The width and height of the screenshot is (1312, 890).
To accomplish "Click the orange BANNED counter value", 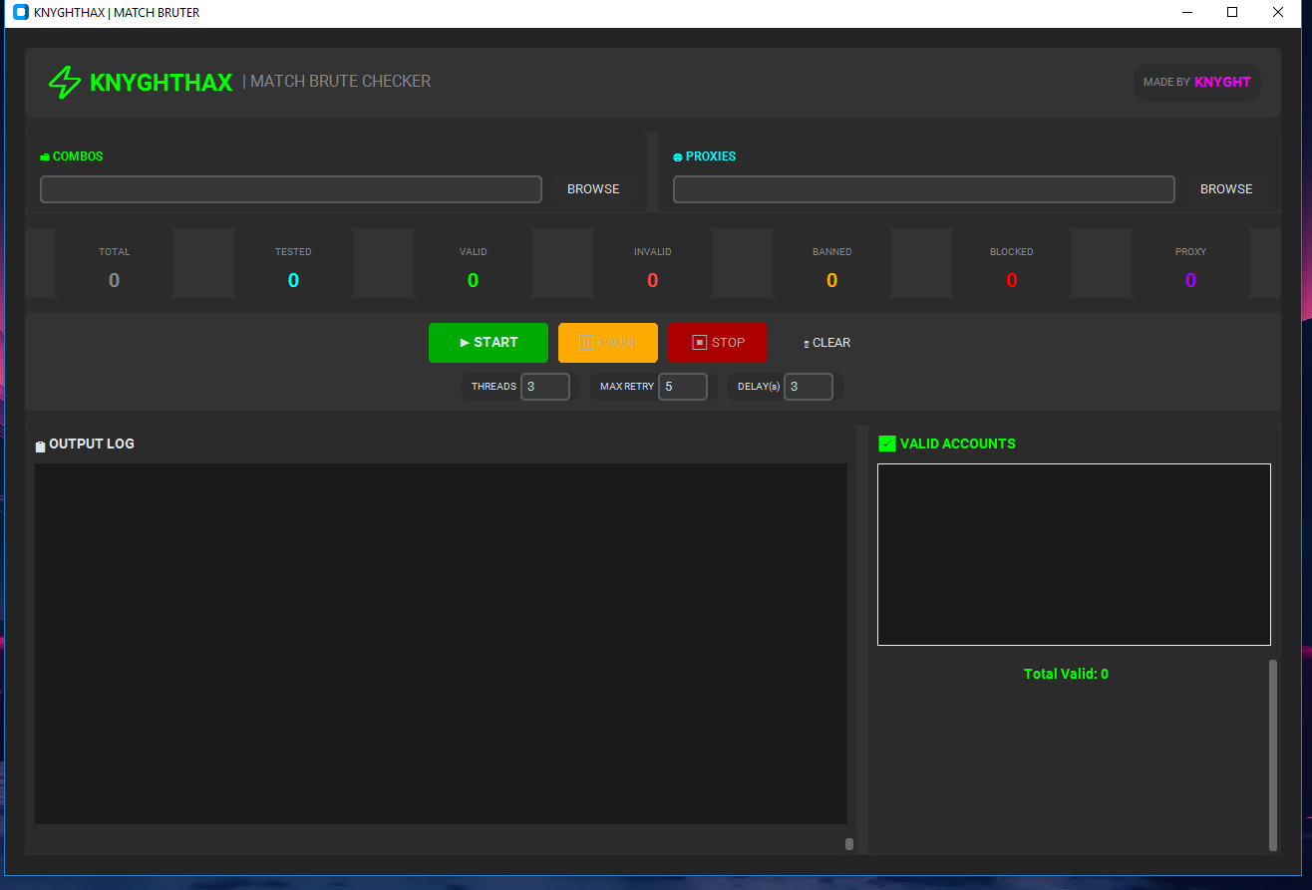I will [831, 281].
